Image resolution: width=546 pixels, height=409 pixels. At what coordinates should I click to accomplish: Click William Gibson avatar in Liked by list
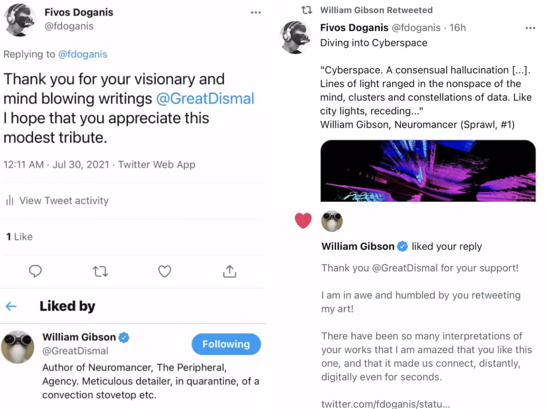click(x=18, y=347)
